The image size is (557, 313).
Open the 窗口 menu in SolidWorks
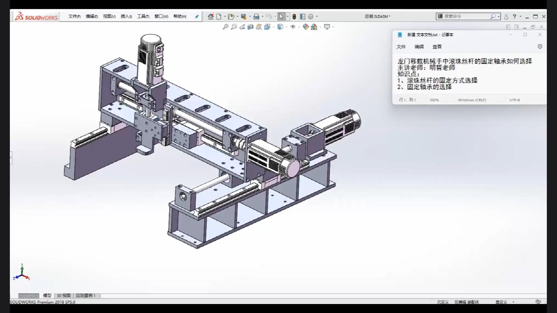point(161,17)
